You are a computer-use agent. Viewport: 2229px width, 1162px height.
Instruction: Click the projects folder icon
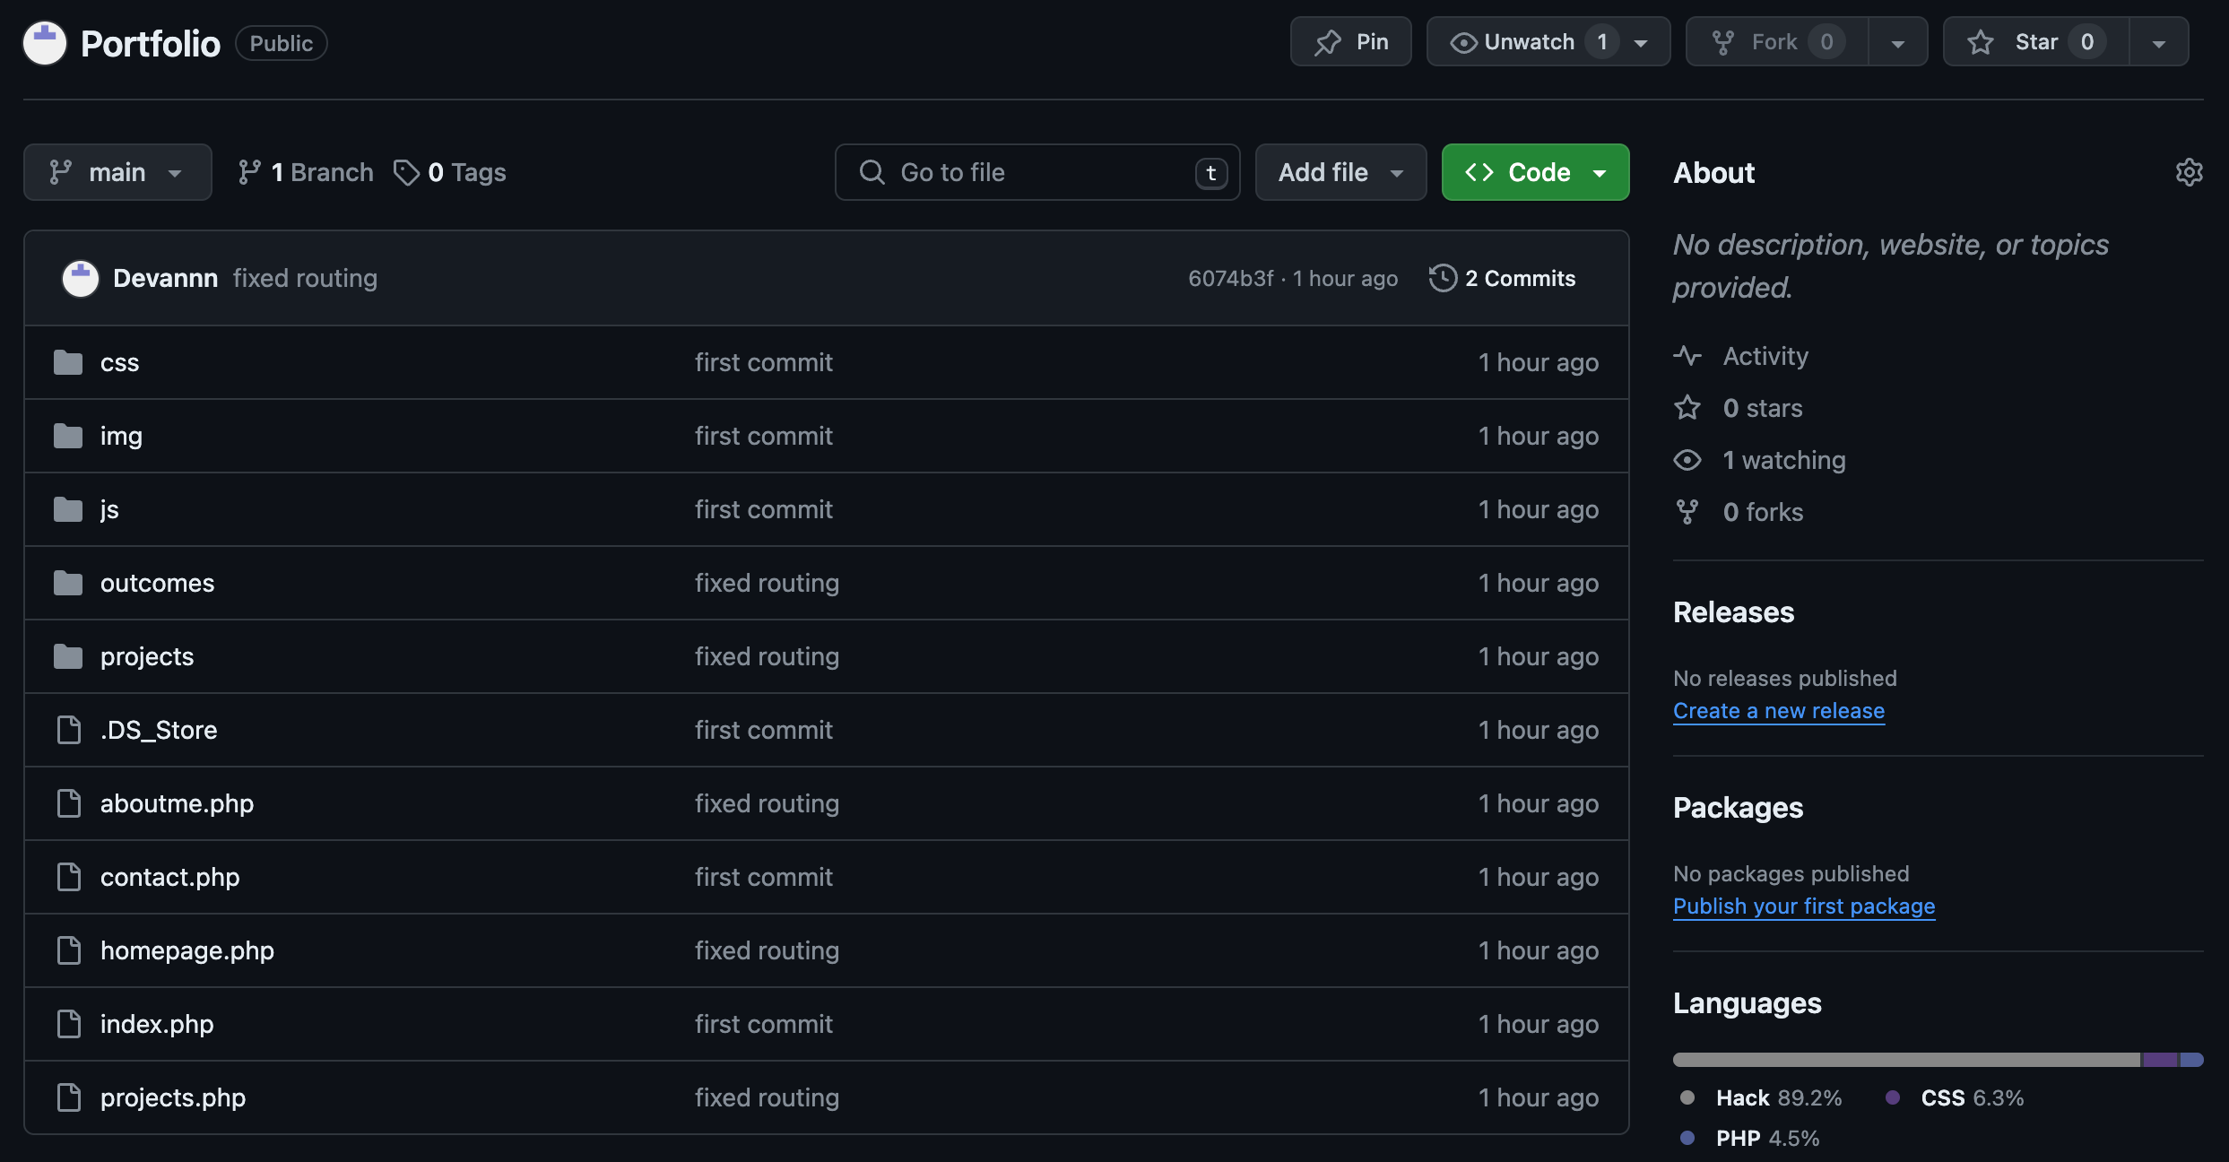tap(68, 656)
